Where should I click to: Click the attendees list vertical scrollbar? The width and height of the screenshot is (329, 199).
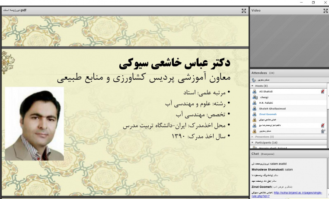pyautogui.click(x=328, y=116)
